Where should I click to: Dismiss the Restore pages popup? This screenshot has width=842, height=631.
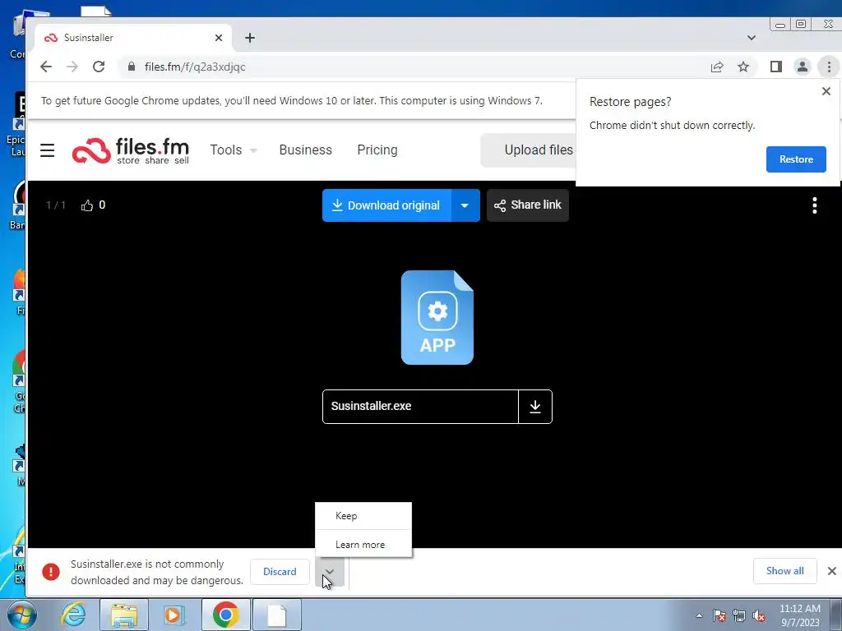coord(826,91)
